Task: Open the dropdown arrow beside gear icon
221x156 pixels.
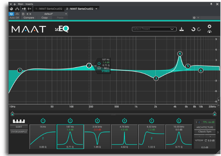Action: (x=198, y=18)
